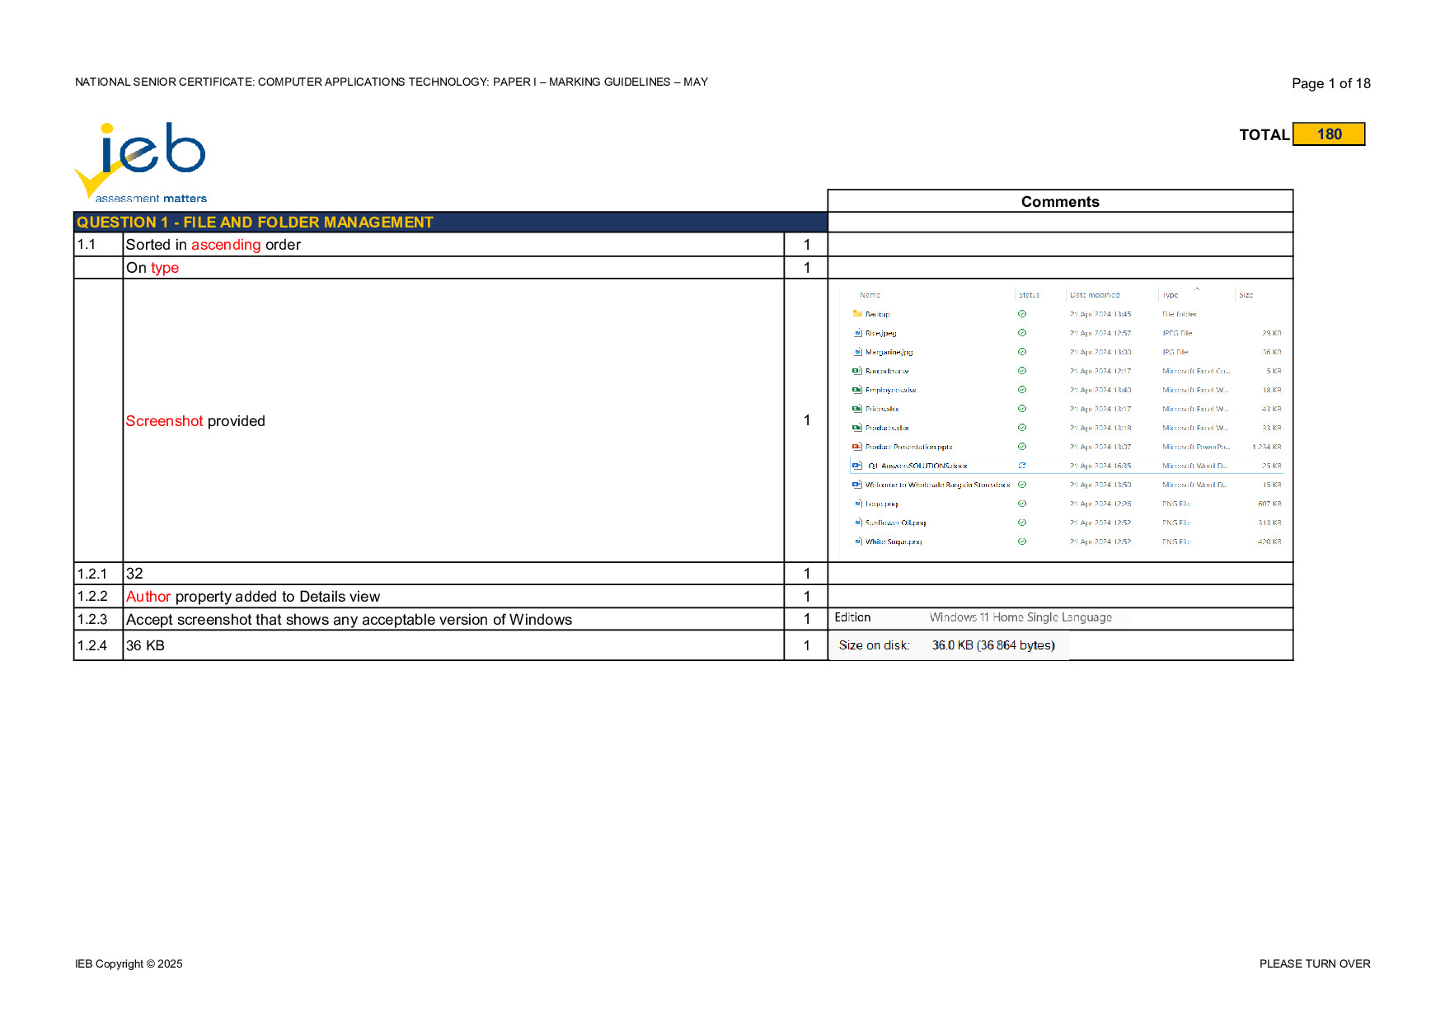Click the JPEG File type entry
This screenshot has height=1022, width=1445.
point(1177,333)
